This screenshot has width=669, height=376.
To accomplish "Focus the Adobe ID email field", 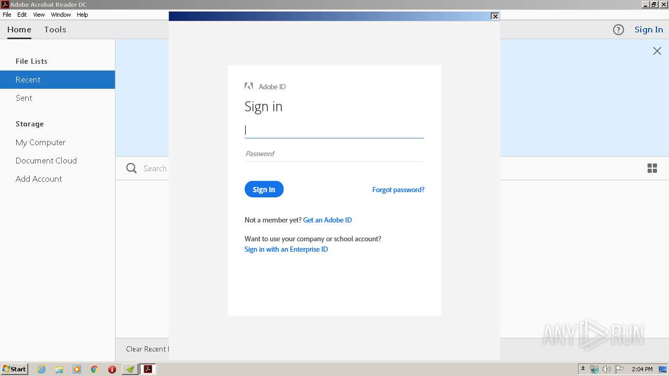I will [334, 130].
